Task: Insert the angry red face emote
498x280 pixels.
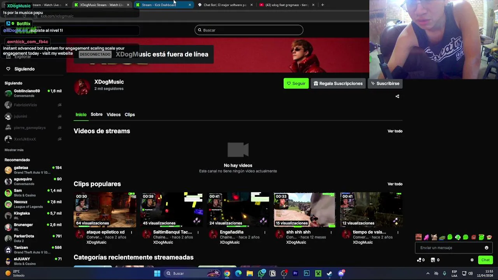Action: [x=473, y=237]
